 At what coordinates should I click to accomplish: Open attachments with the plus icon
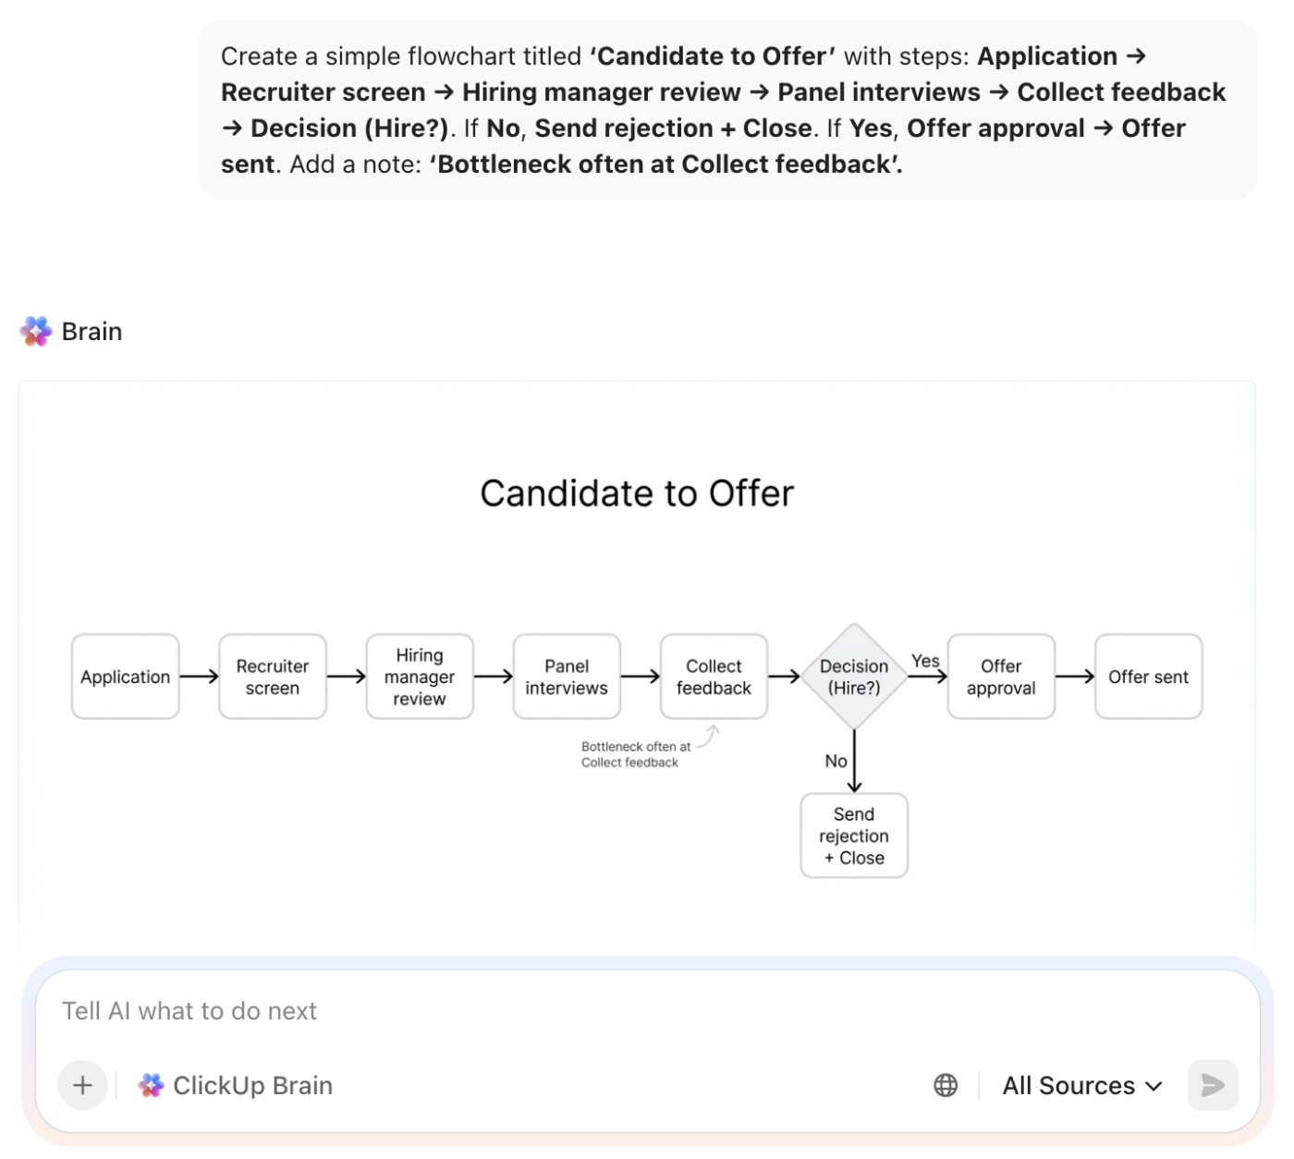(x=82, y=1085)
